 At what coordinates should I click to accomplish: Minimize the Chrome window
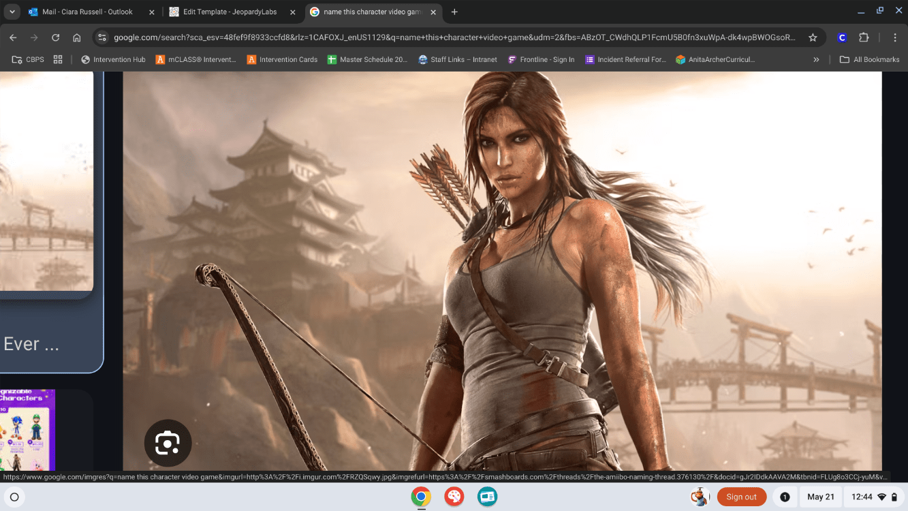coord(862,11)
